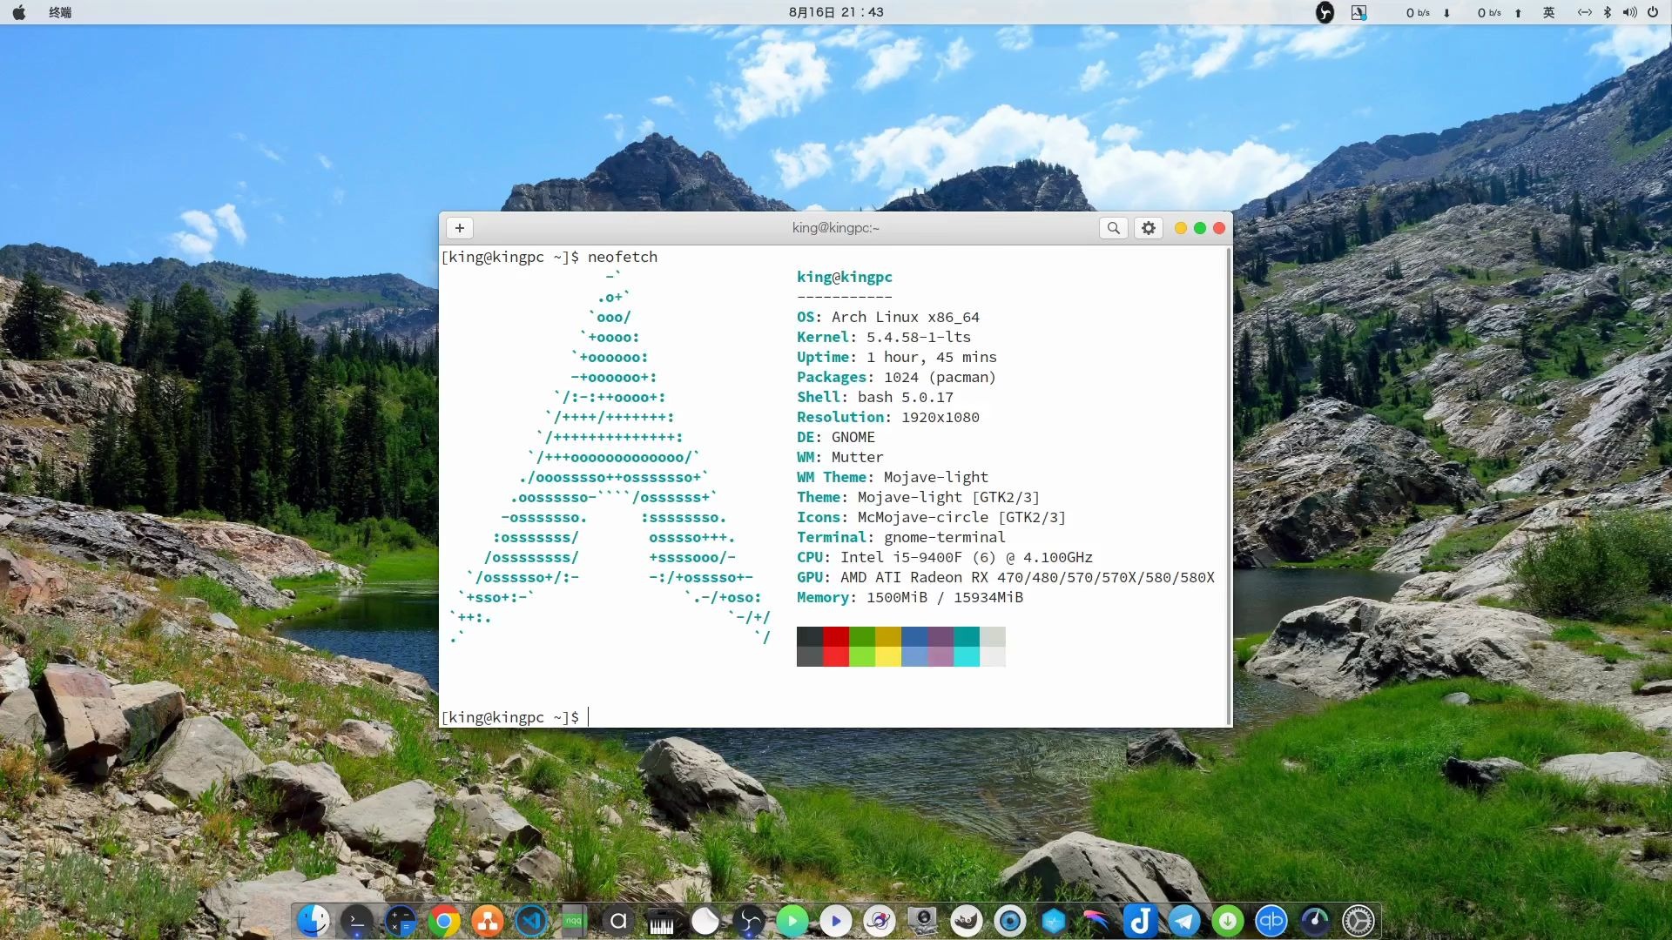
Task: Click the bright red color block
Action: (x=836, y=656)
